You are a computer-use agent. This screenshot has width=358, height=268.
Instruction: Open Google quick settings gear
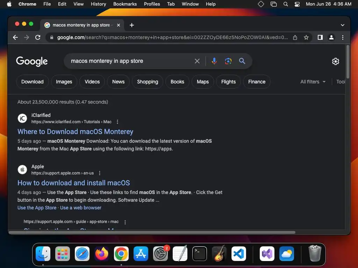335,61
